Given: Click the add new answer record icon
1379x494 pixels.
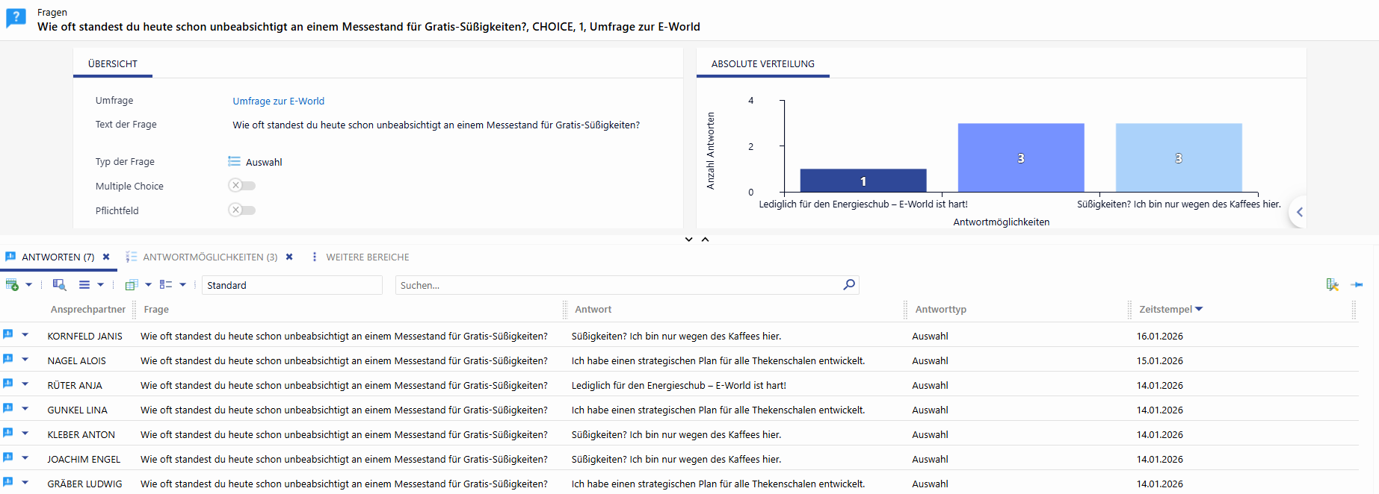Looking at the screenshot, I should 12,285.
